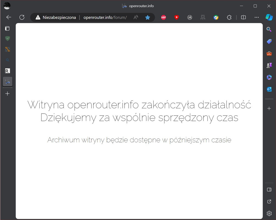Go back with the back arrow
This screenshot has width=276, height=220.
point(9,17)
